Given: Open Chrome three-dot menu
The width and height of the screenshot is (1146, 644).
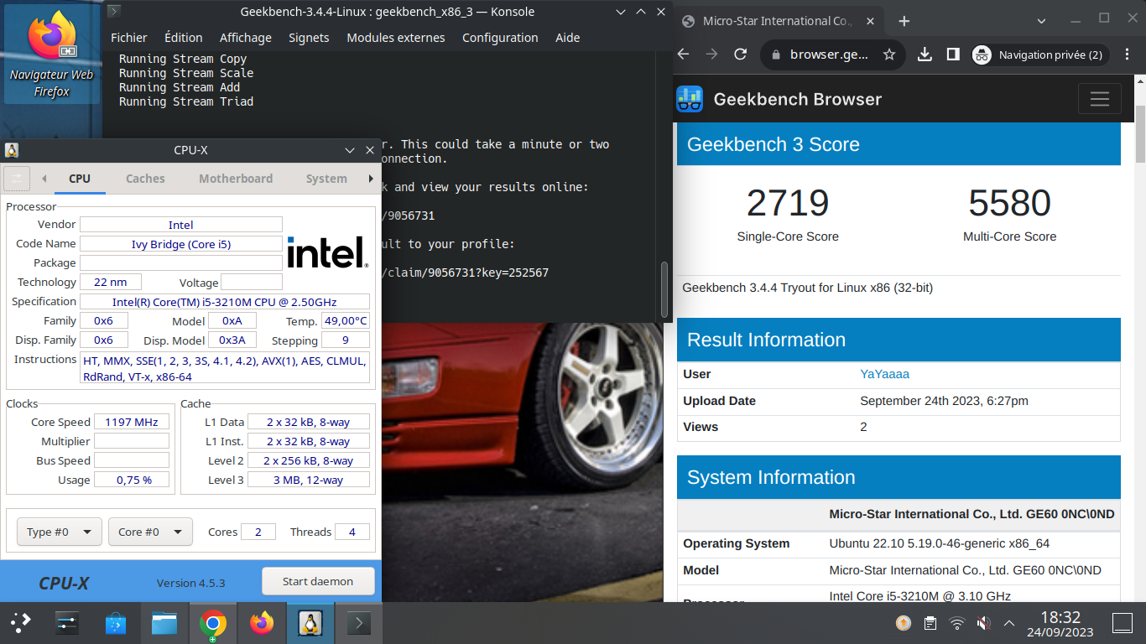Looking at the screenshot, I should pos(1127,55).
